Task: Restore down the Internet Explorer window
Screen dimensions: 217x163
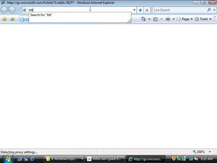Action: [204, 3]
